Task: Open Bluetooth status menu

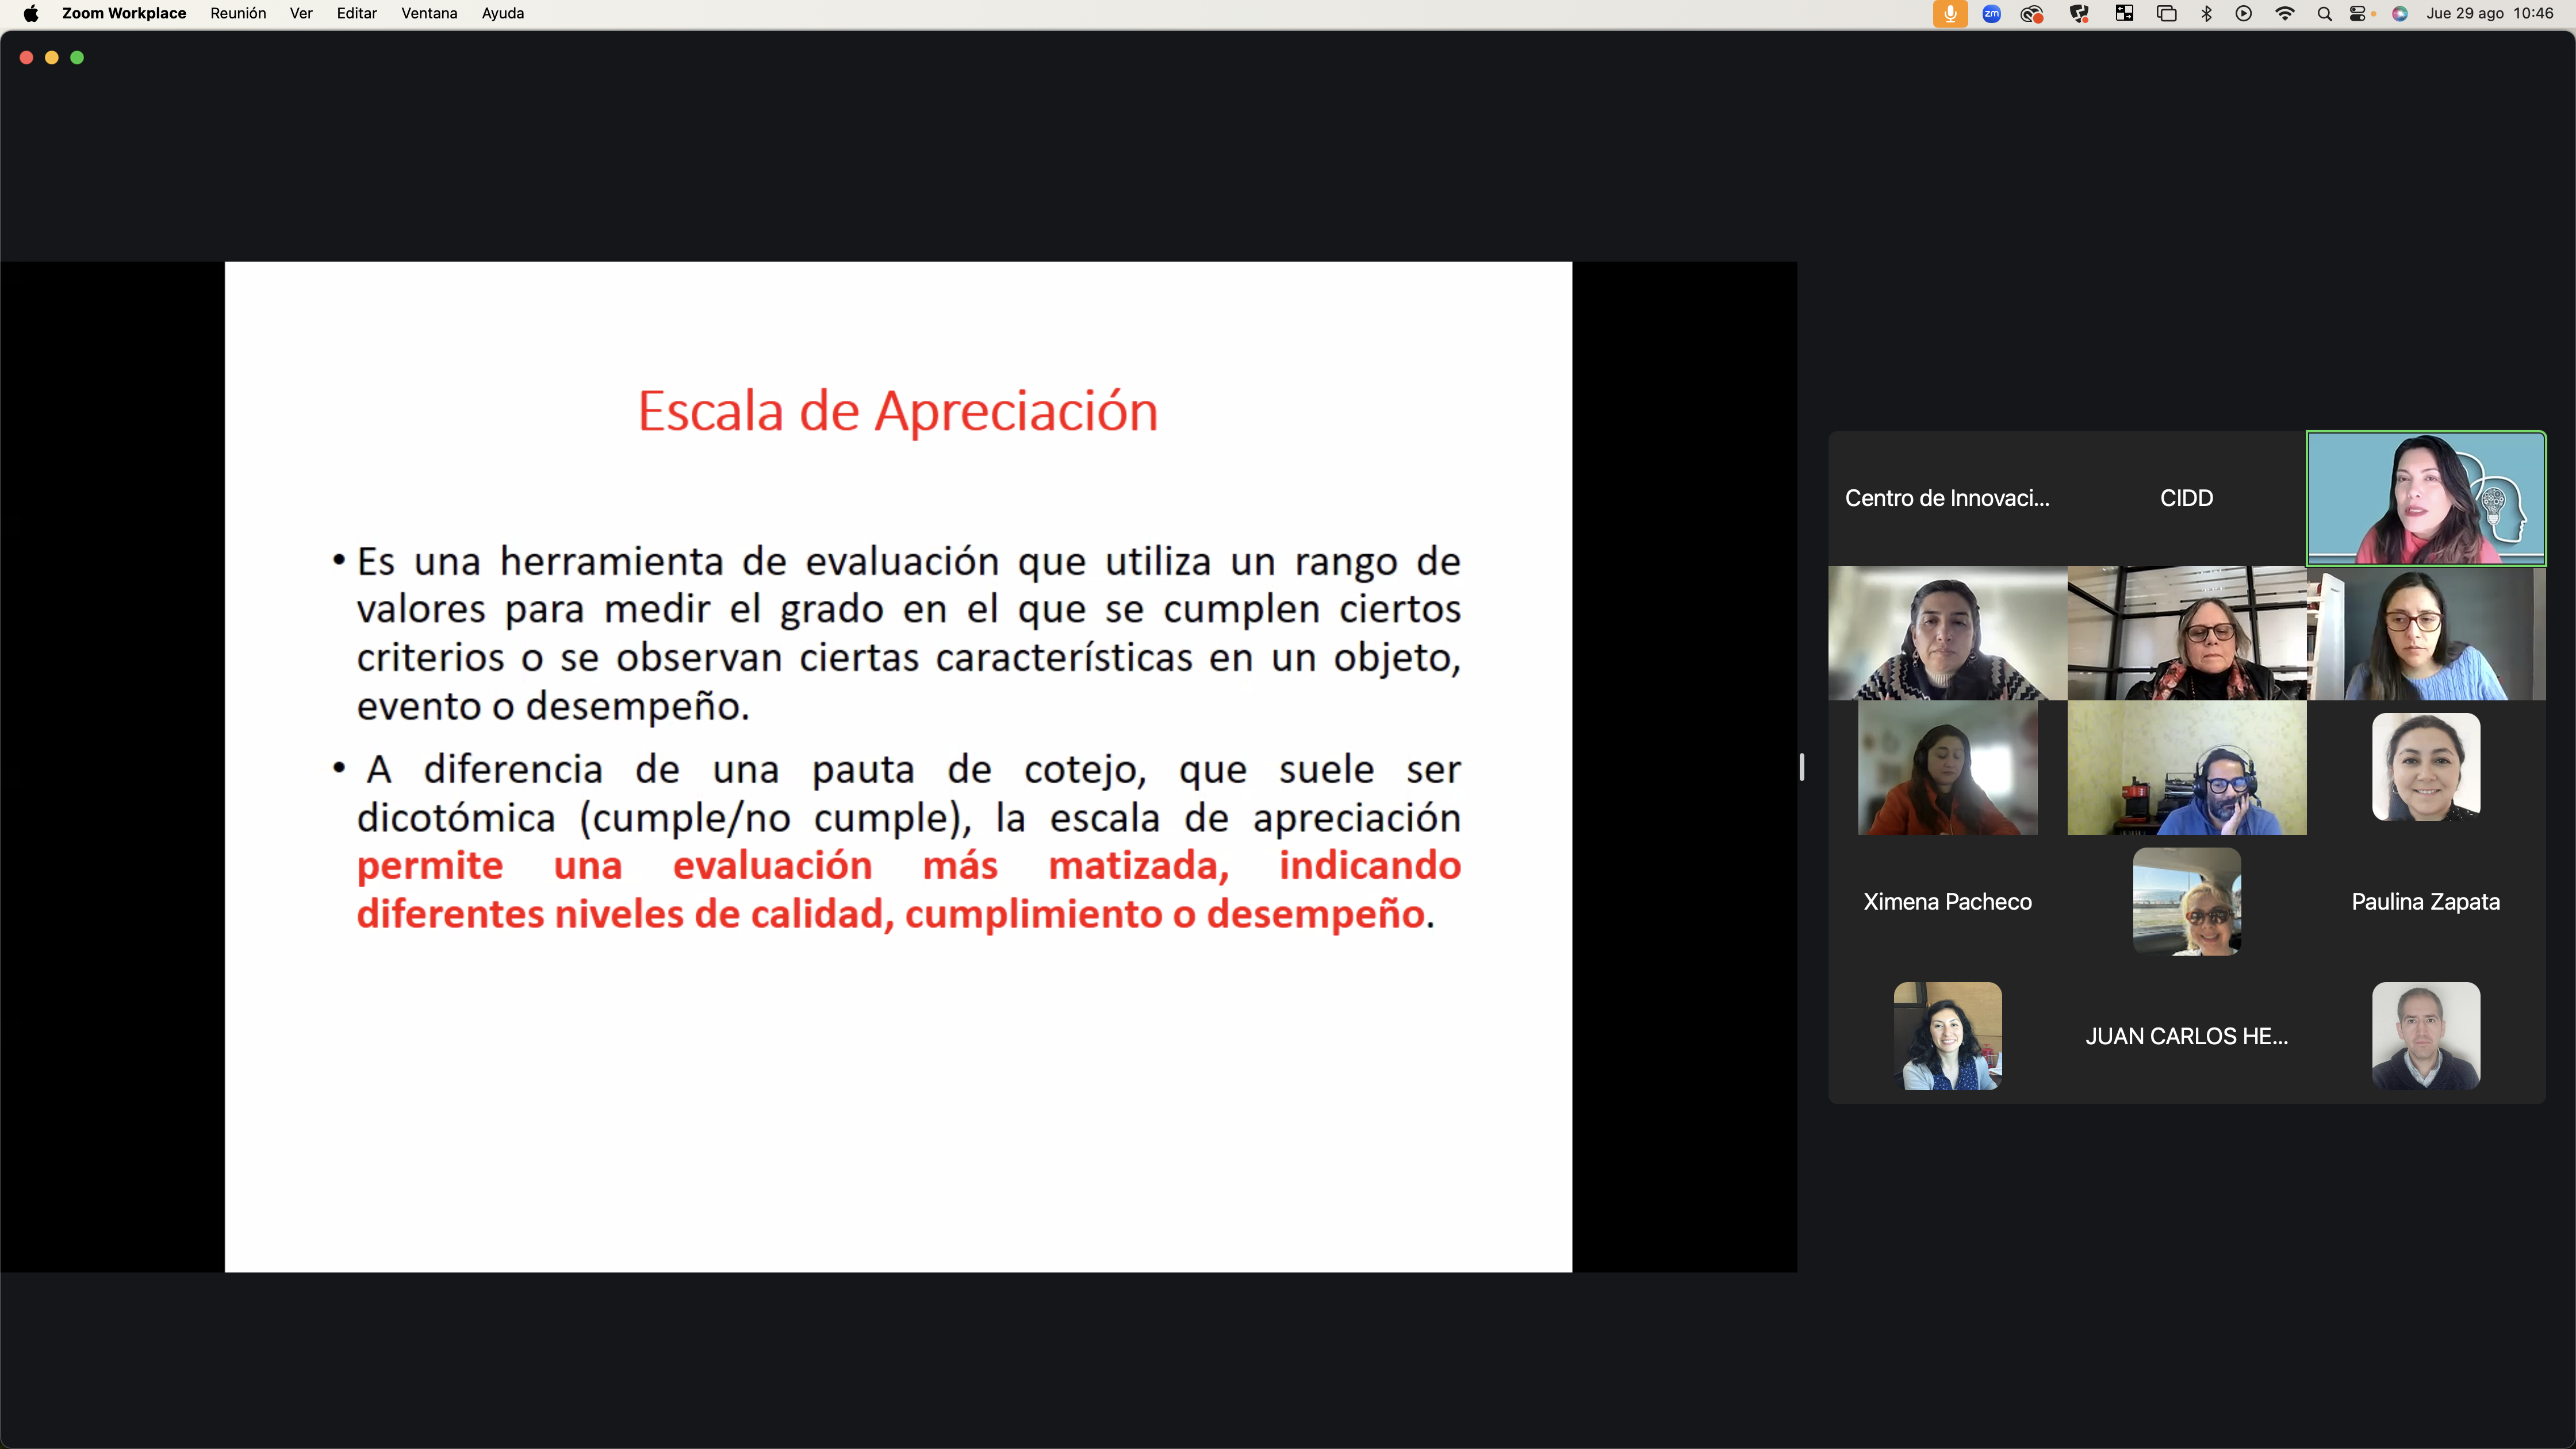Action: coord(2206,13)
